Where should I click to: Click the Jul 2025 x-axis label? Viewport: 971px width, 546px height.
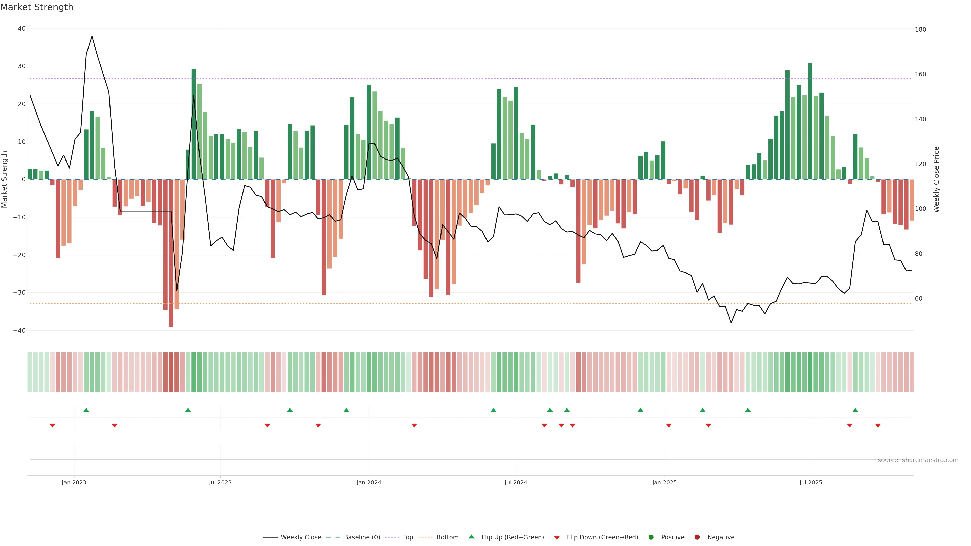pos(810,482)
